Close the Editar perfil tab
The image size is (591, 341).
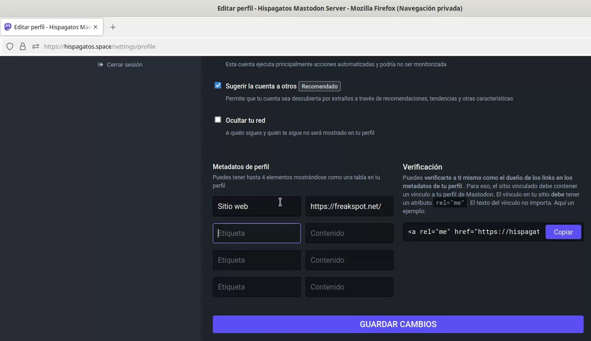[95, 27]
